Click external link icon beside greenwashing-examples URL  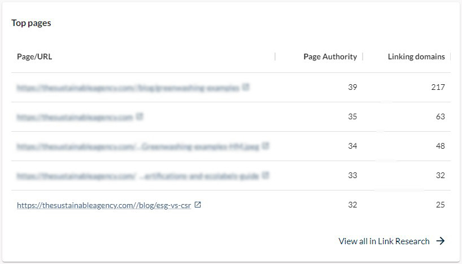(x=246, y=87)
